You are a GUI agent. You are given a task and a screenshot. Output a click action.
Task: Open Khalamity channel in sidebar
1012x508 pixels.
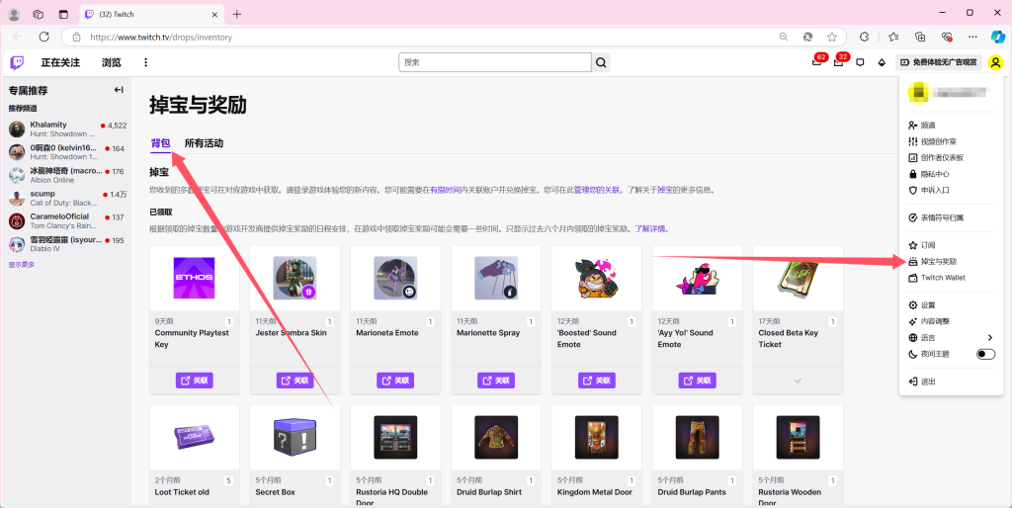[x=67, y=129]
